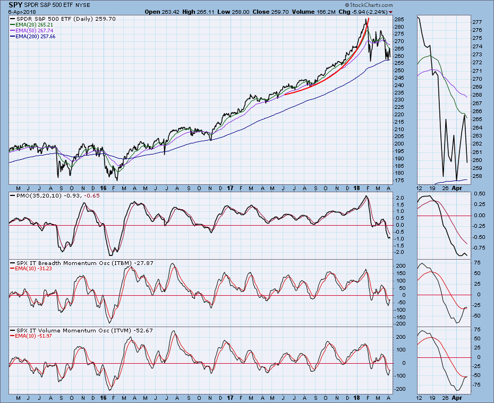Click the Volume 166.2M value
This screenshot has height=403, width=494.
click(314, 12)
